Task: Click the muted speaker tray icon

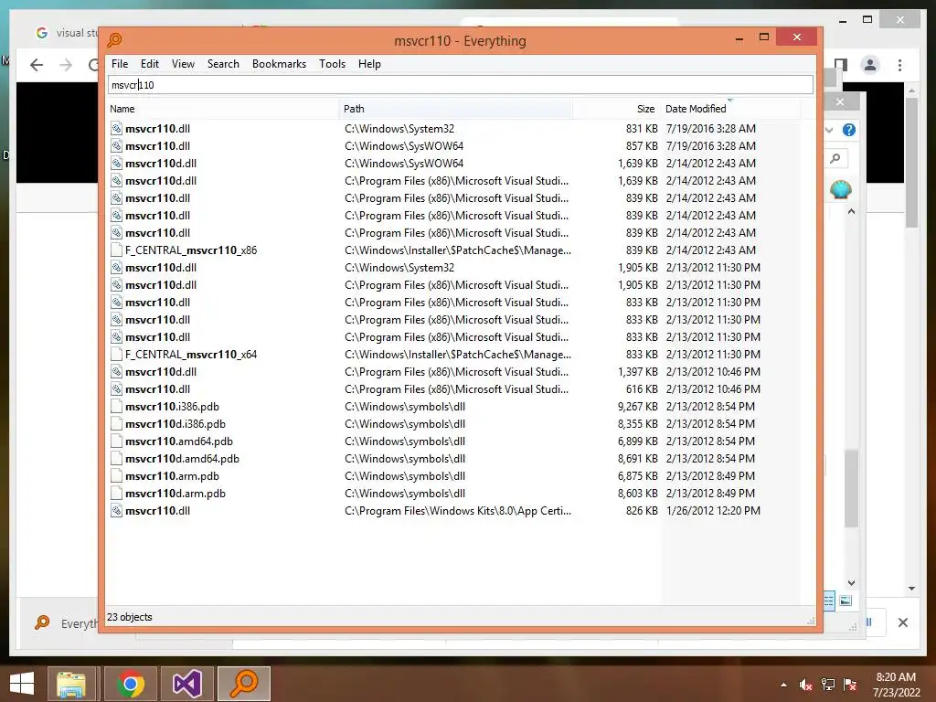Action: (x=806, y=685)
